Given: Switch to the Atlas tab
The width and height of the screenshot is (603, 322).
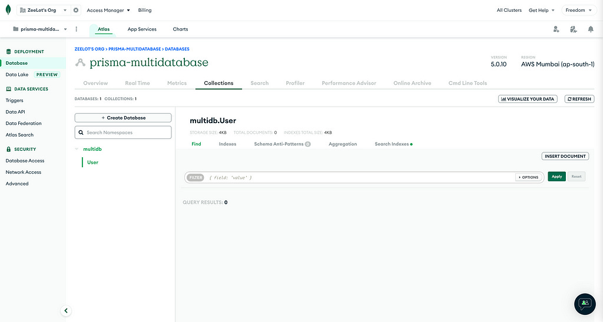Looking at the screenshot, I should (x=104, y=29).
